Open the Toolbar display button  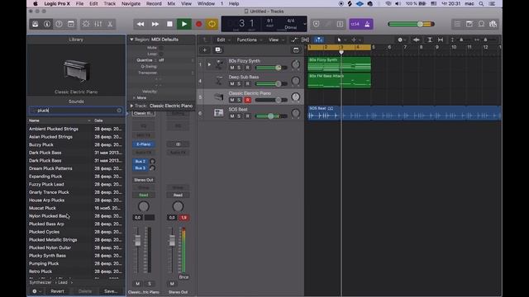[x=71, y=24]
